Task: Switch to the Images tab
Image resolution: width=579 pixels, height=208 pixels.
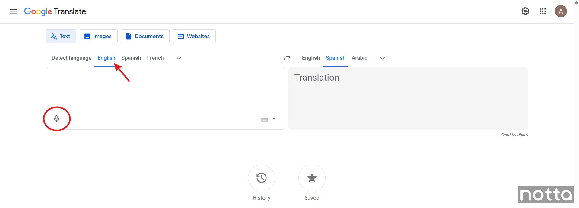Action: pos(98,36)
